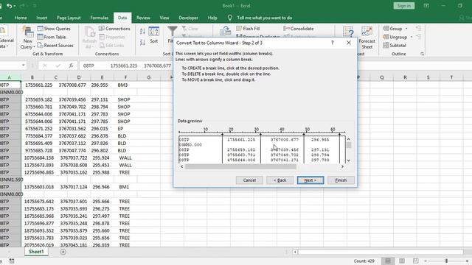
Task: Select Normal view icon in status bar
Action: pos(388,261)
